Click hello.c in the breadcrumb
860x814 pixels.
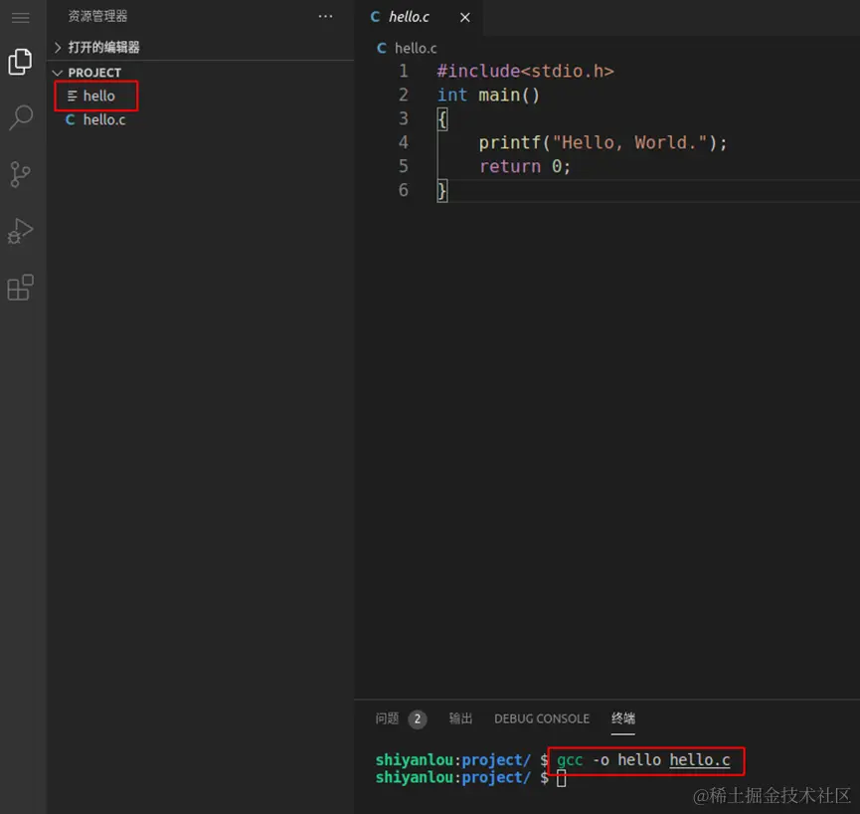[x=416, y=49]
